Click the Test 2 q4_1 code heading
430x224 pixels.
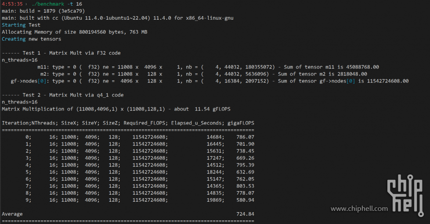tap(63, 95)
